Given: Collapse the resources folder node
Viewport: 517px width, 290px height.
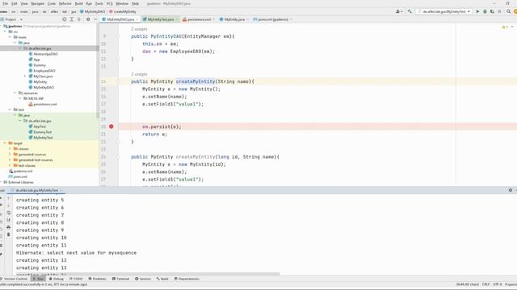Looking at the screenshot, I should (15, 93).
